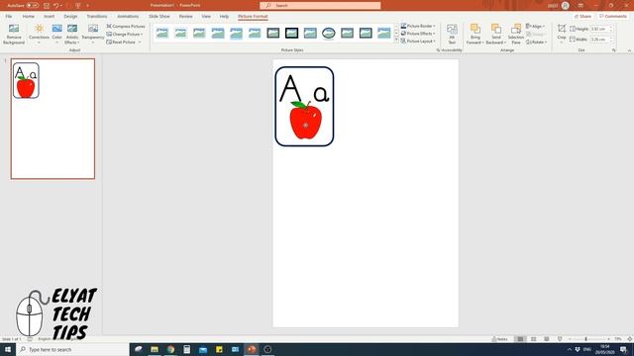Switch to Normal view
This screenshot has height=356, width=634.
click(x=520, y=339)
